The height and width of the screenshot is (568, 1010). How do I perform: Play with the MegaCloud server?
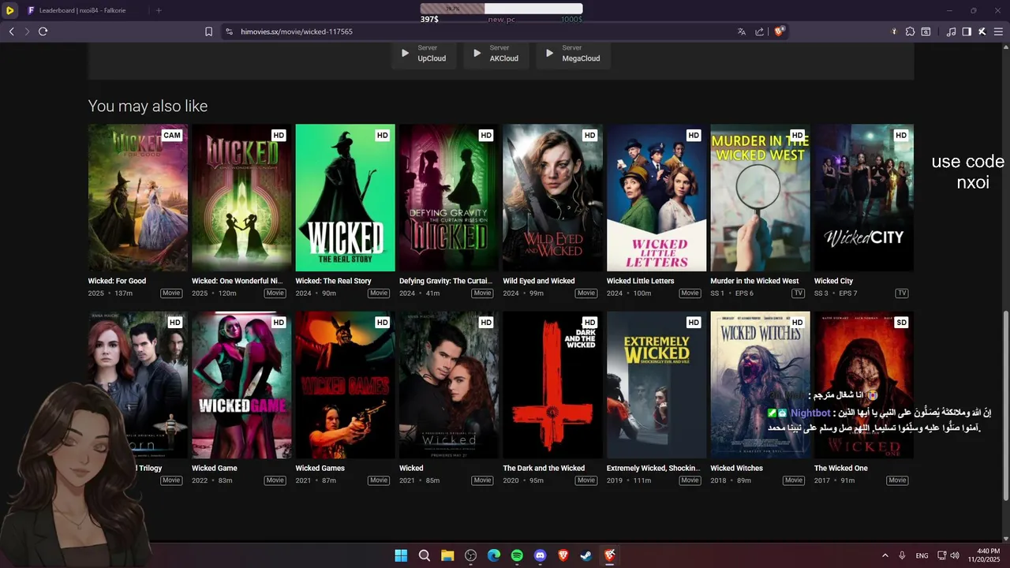[573, 54]
